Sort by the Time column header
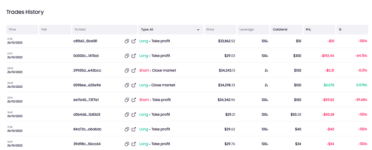The image size is (372, 150). (x=22, y=30)
